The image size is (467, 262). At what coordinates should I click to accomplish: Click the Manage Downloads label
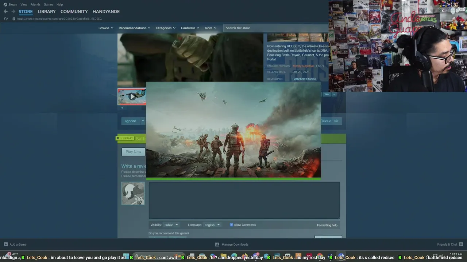235,245
